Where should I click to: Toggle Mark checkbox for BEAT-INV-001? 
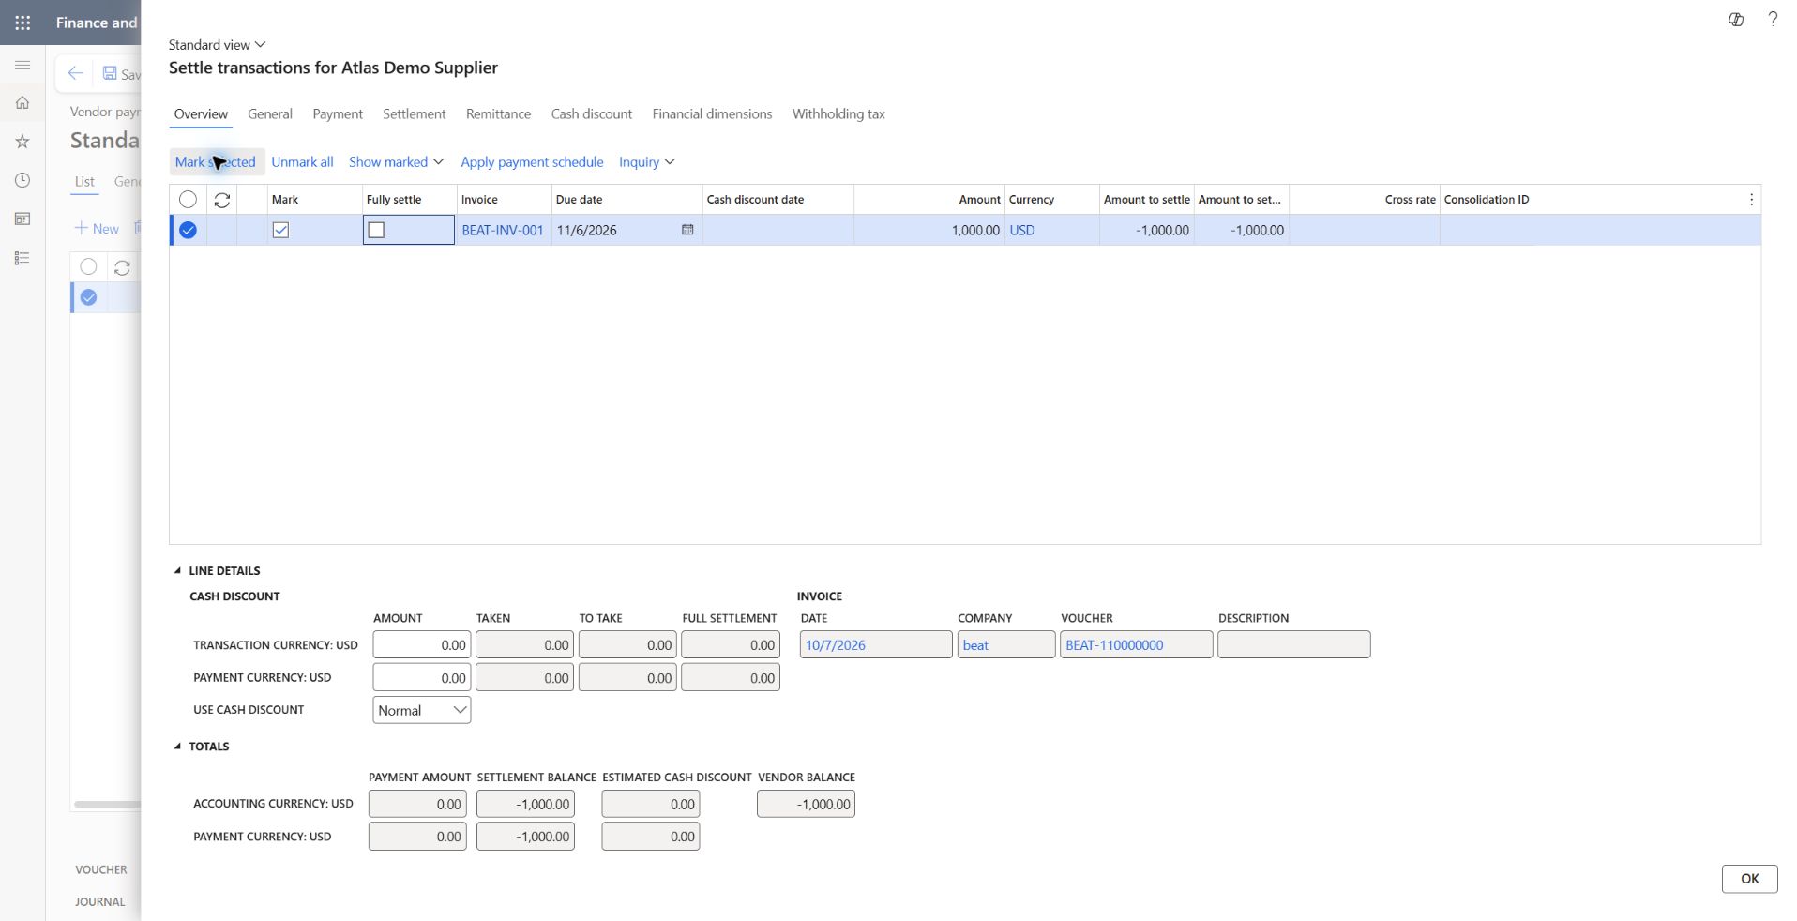280,230
